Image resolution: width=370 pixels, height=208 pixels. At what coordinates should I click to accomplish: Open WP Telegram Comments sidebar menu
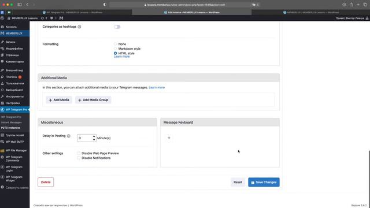point(14,159)
